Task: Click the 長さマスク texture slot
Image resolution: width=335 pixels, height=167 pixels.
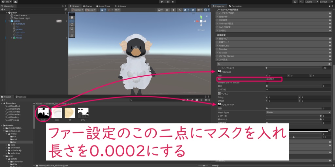Action: (219, 72)
